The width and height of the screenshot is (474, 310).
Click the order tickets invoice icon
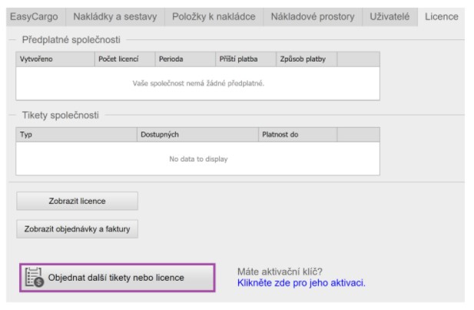click(34, 278)
